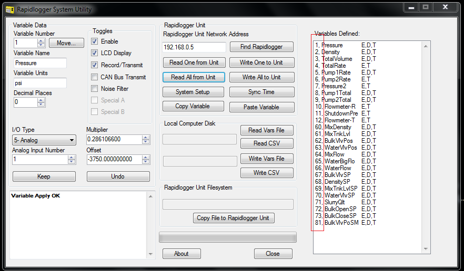Click the Rapidlogger app icon in title bar
464x271 pixels.
tap(10, 10)
